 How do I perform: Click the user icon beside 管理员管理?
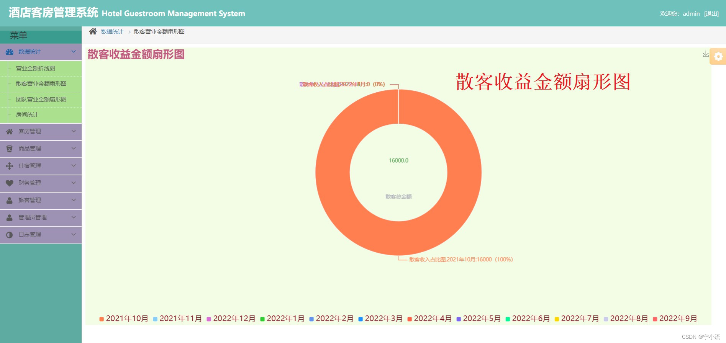click(10, 217)
